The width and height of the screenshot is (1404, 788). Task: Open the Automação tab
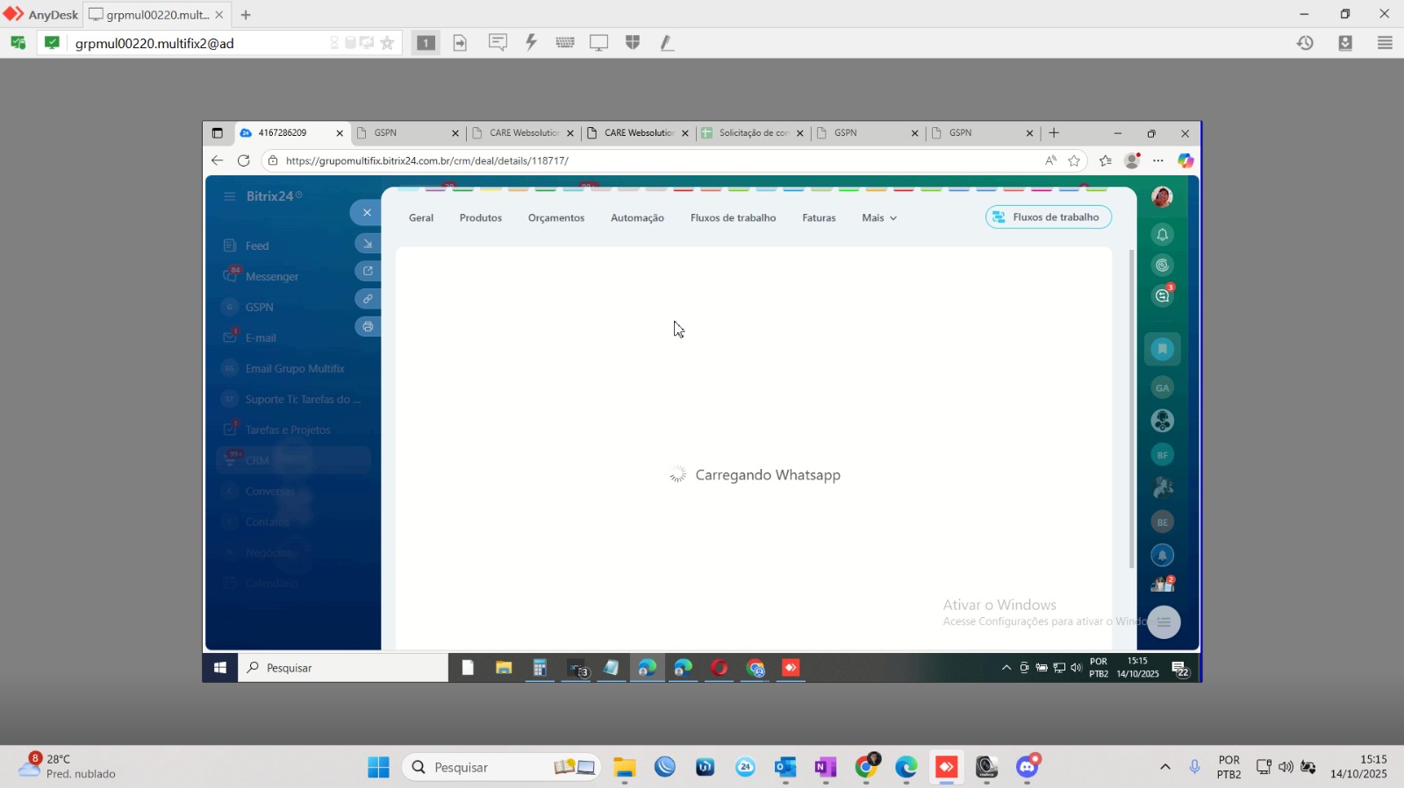tap(637, 218)
